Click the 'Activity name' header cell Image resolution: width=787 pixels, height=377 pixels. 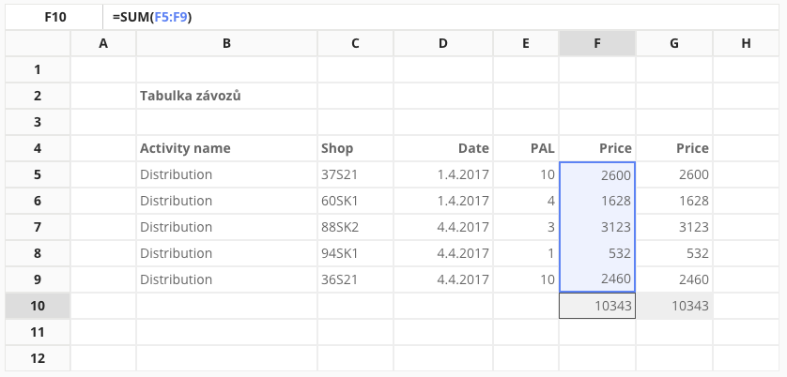(x=226, y=148)
